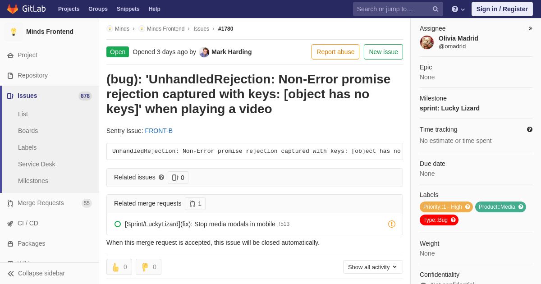This screenshot has width=541, height=284.
Task: Open the Show all activity dropdown
Action: tap(373, 267)
